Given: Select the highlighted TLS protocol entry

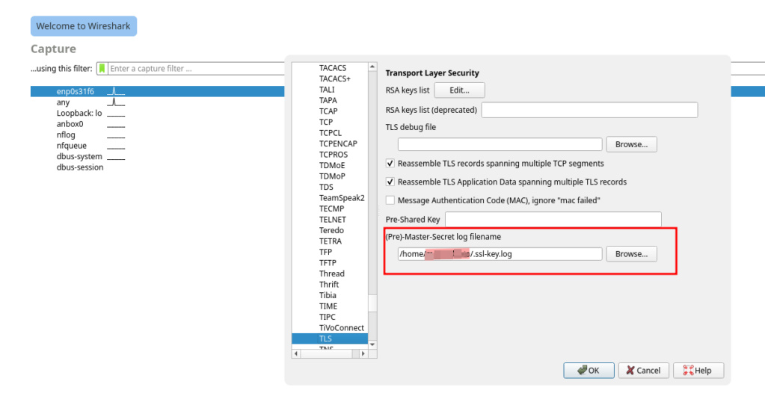Looking at the screenshot, I should point(330,338).
